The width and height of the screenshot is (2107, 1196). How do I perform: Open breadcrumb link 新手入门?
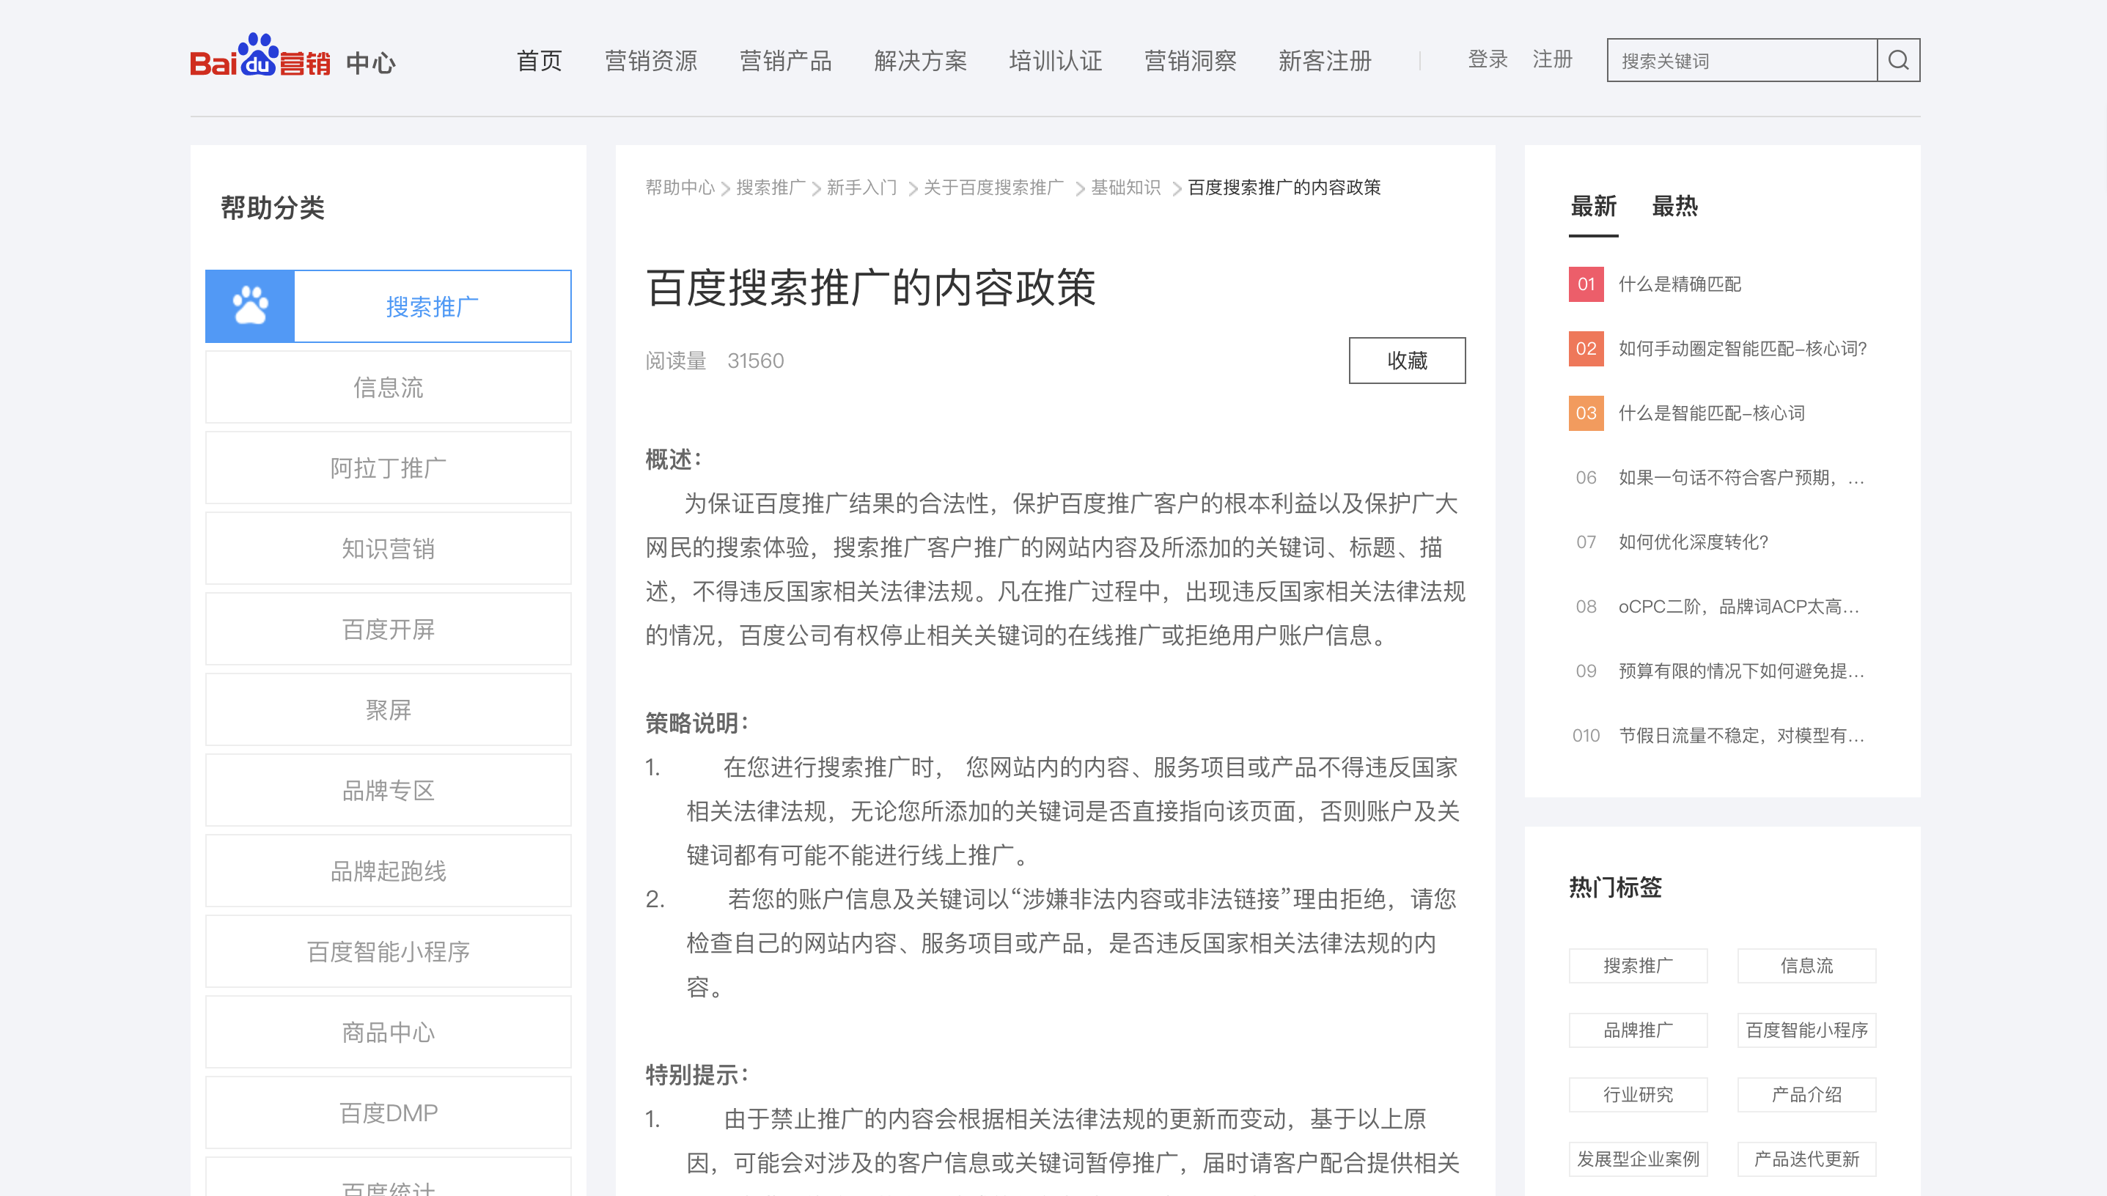pos(861,188)
